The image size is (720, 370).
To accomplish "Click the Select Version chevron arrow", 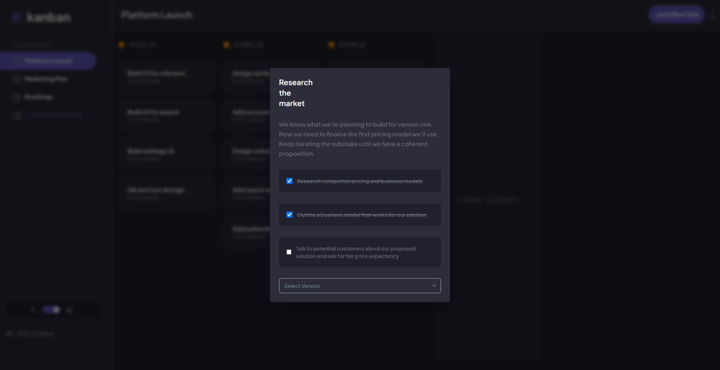I will pos(434,286).
